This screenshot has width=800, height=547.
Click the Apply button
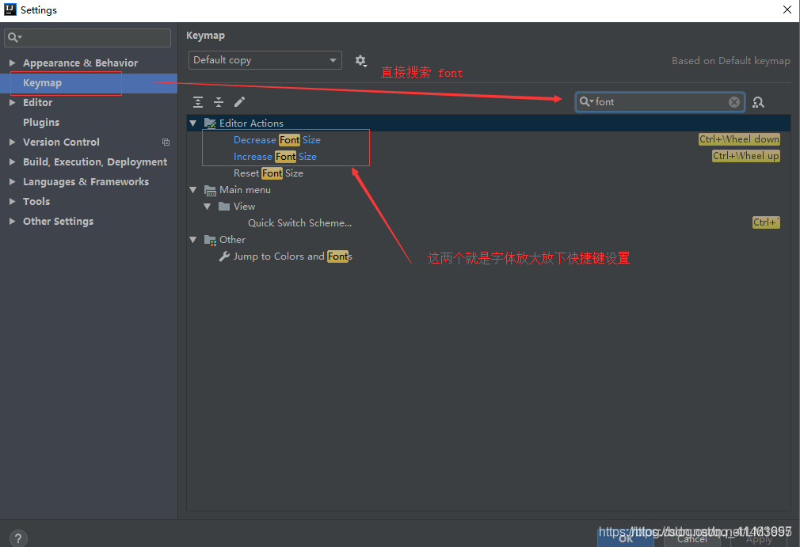[x=759, y=538]
